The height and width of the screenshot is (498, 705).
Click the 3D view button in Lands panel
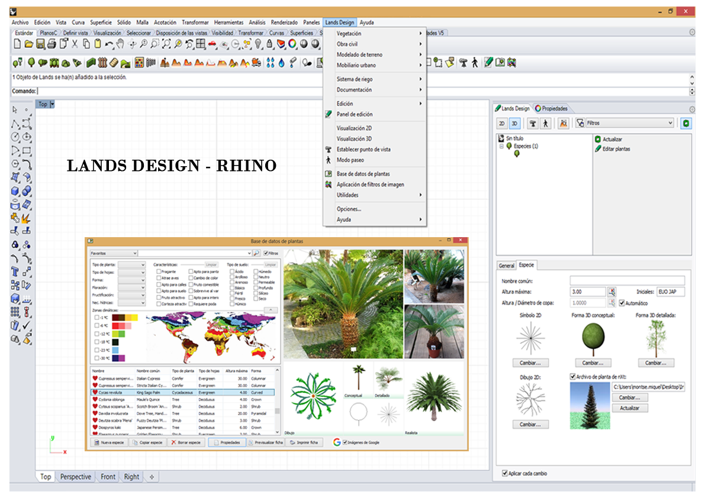[514, 123]
